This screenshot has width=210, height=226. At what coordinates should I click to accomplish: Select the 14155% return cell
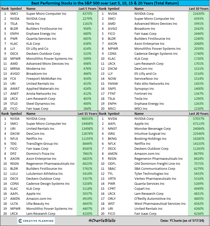click(198, 144)
